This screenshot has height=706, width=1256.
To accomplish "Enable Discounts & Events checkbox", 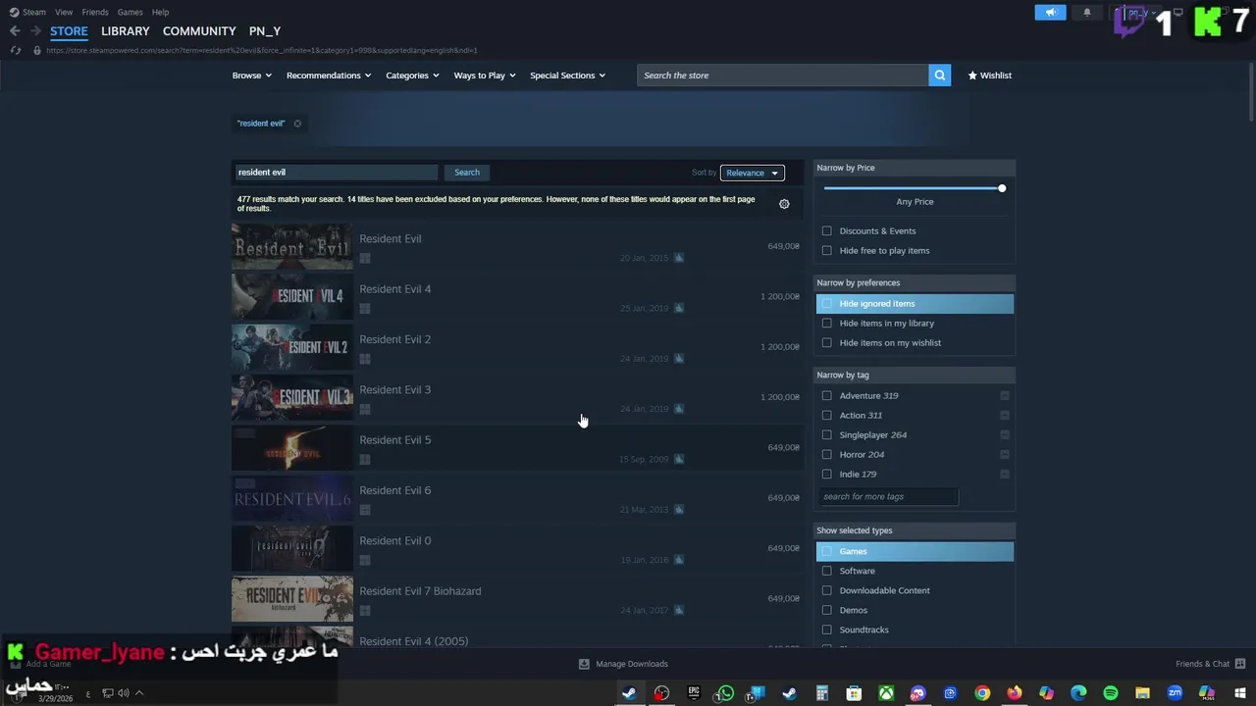I will coord(826,231).
